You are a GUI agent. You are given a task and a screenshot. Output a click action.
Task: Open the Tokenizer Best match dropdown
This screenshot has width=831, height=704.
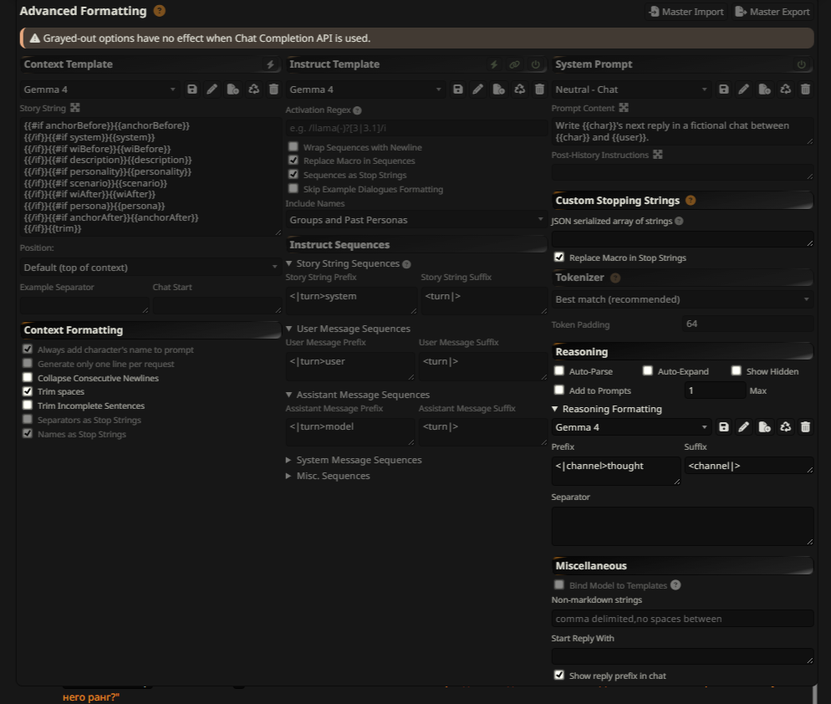pos(682,299)
